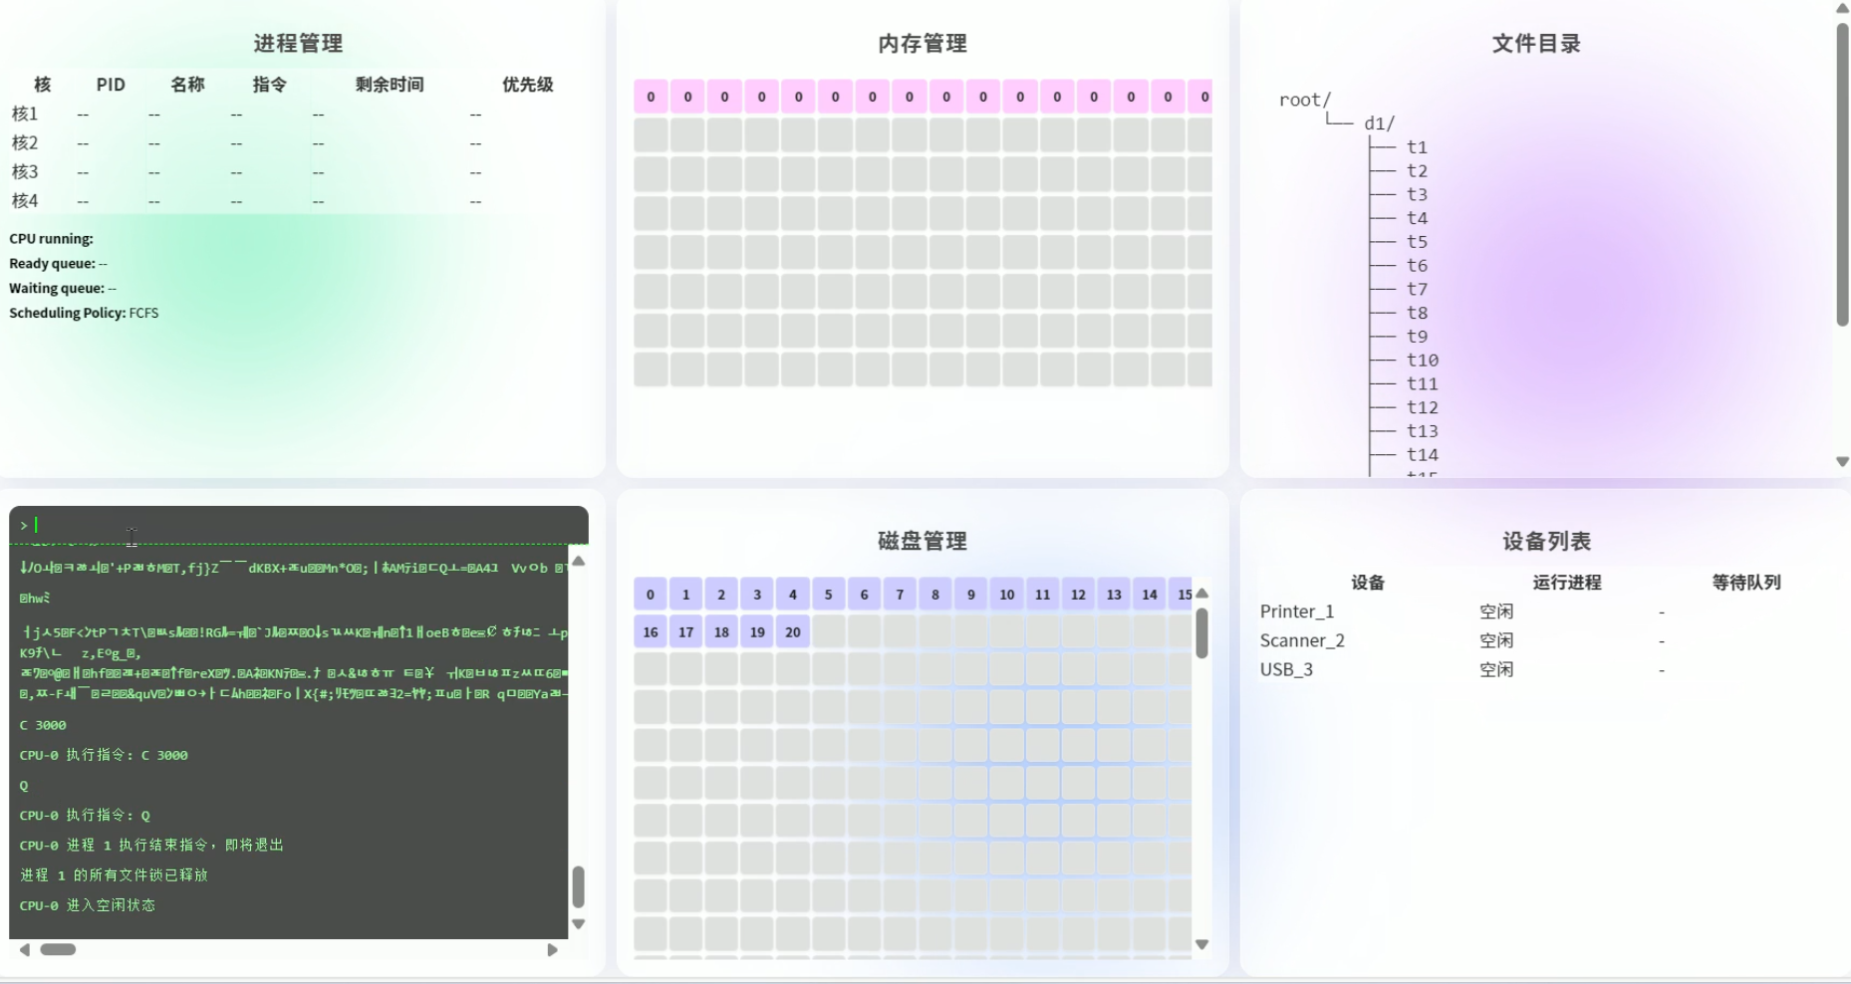Click first memory block in pink row
The height and width of the screenshot is (984, 1851).
coord(651,97)
